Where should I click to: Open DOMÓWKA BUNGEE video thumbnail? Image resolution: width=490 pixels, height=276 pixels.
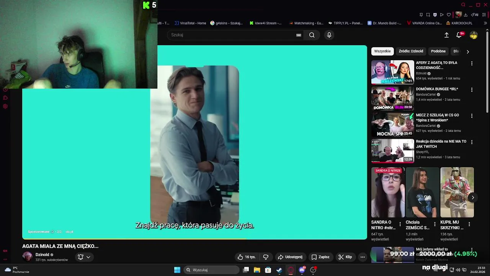pyautogui.click(x=392, y=99)
